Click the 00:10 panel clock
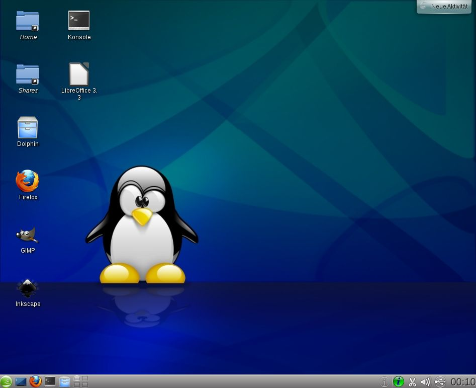476x388 pixels. tap(462, 382)
